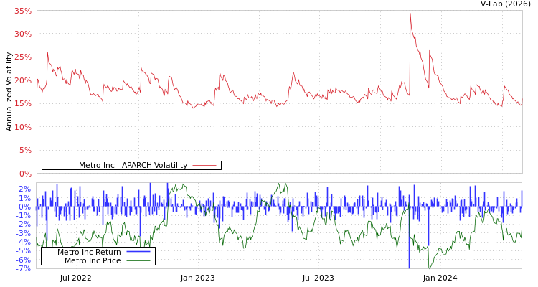This screenshot has height=287, width=538.
Task: Click the 25% volatility axis label
Action: (x=23, y=57)
